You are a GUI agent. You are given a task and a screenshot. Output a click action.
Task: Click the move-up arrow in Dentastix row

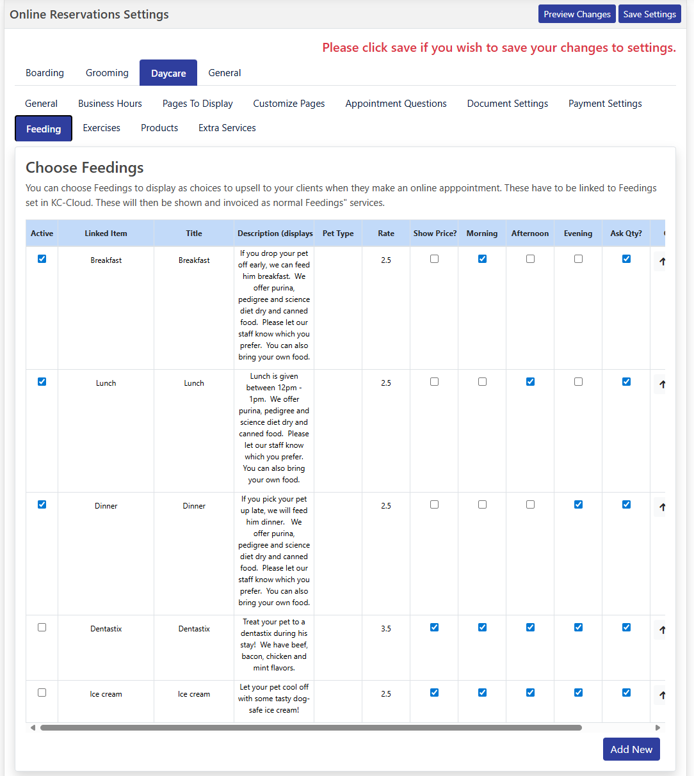pyautogui.click(x=661, y=630)
